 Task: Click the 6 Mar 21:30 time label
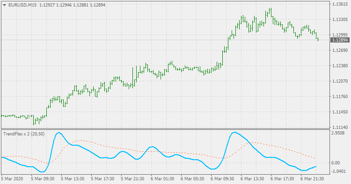pos(312,179)
